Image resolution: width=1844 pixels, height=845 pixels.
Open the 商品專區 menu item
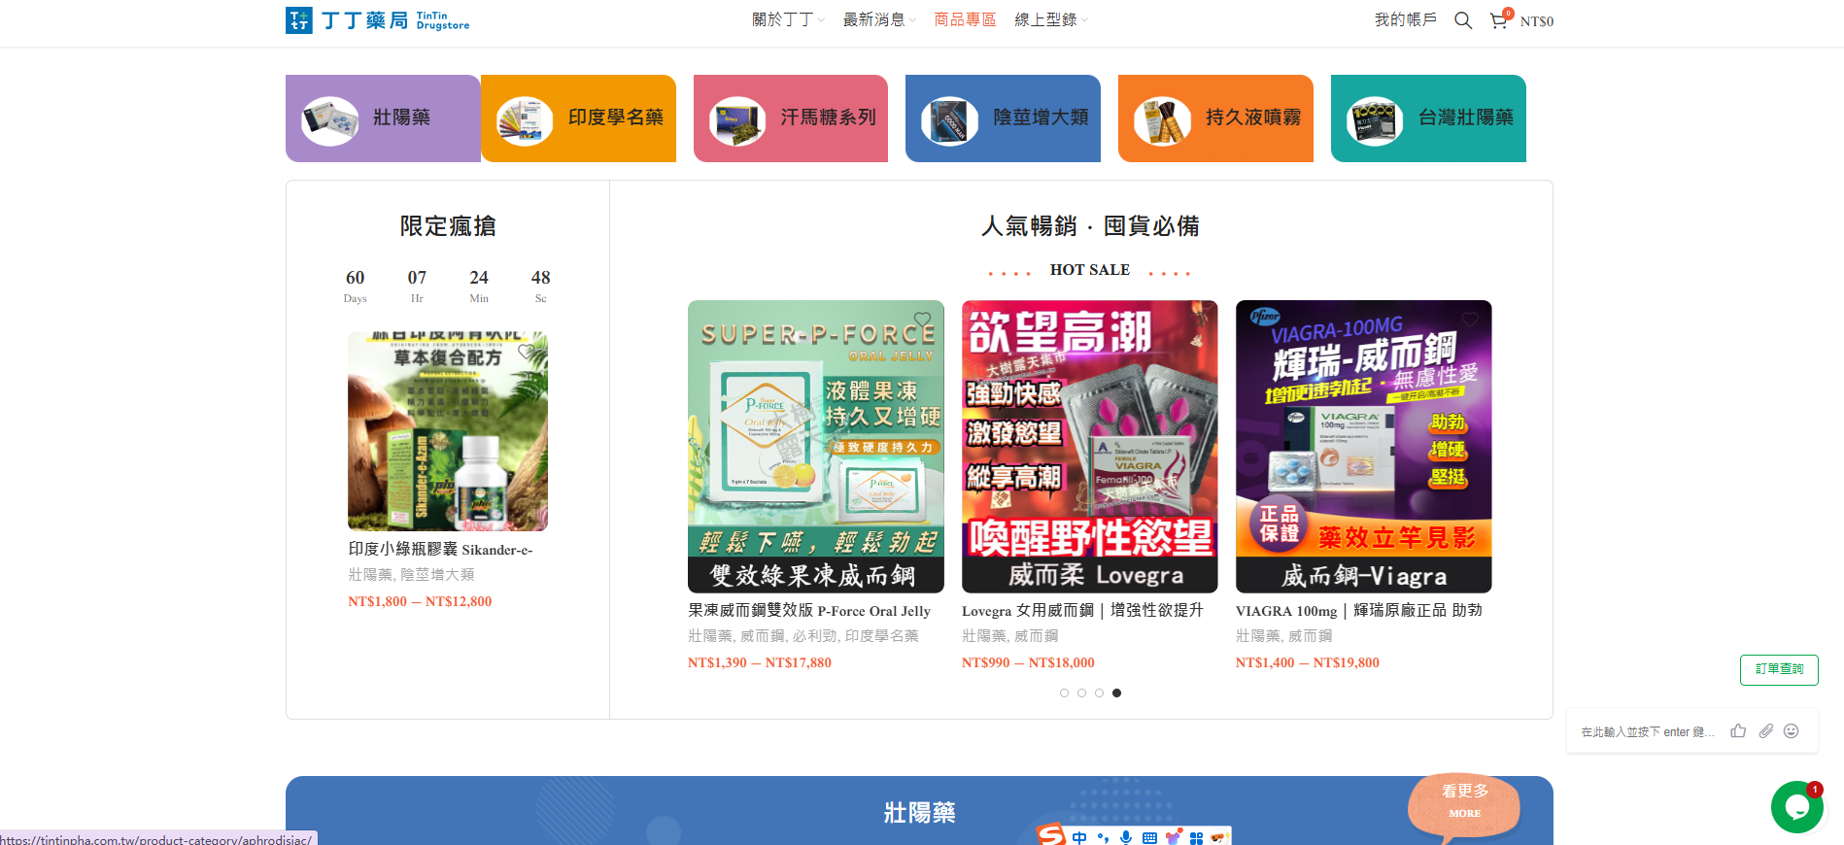pos(965,19)
